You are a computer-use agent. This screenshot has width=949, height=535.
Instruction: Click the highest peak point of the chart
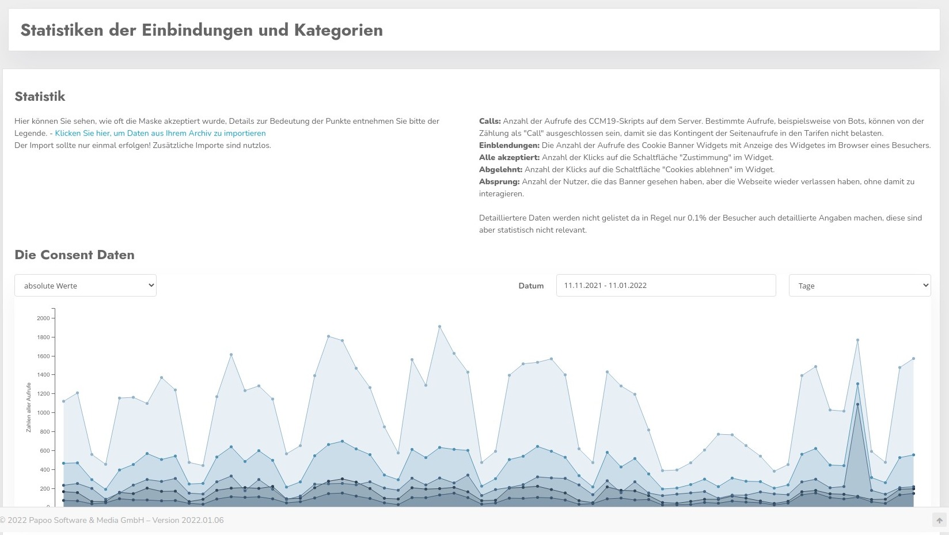[x=439, y=327]
